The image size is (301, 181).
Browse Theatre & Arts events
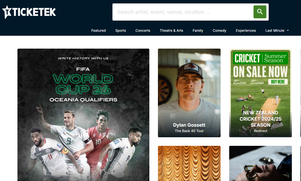[171, 31]
